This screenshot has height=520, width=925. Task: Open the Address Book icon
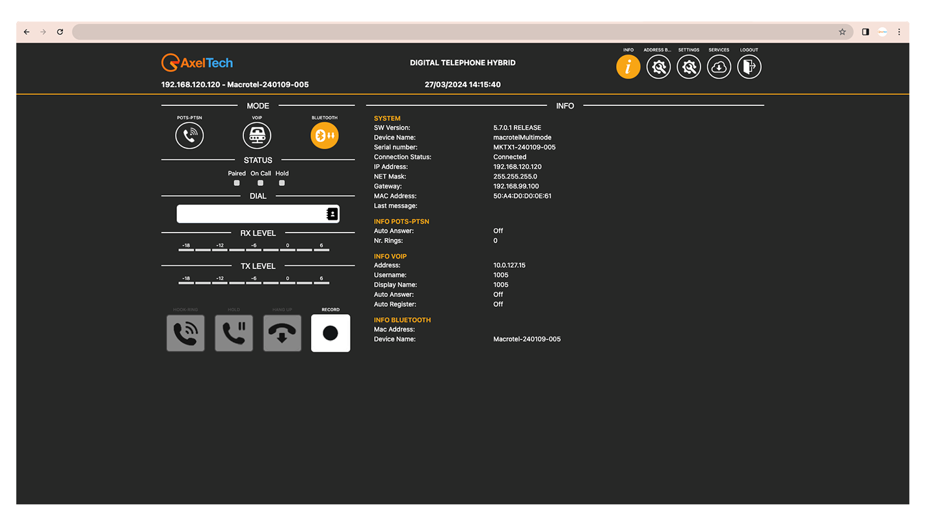[x=658, y=67]
